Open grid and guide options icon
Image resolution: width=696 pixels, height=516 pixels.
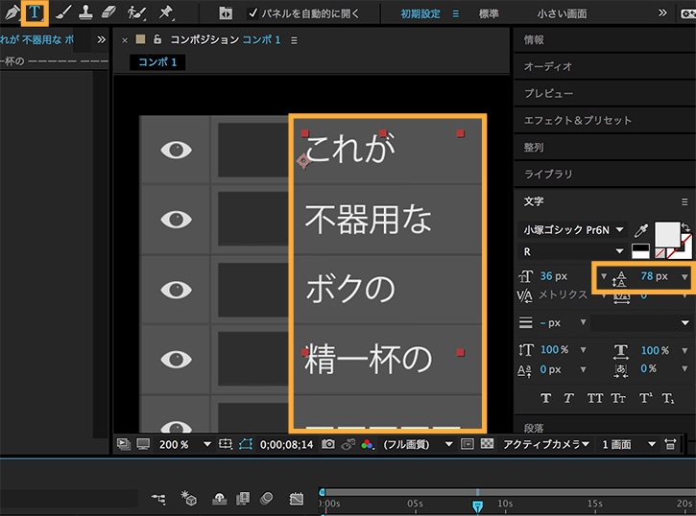(x=226, y=444)
